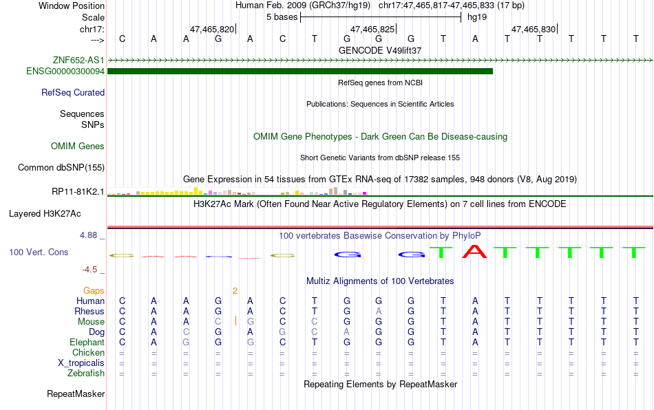
Task: Open the GENCODE V49lift37 track title
Action: 380,50
